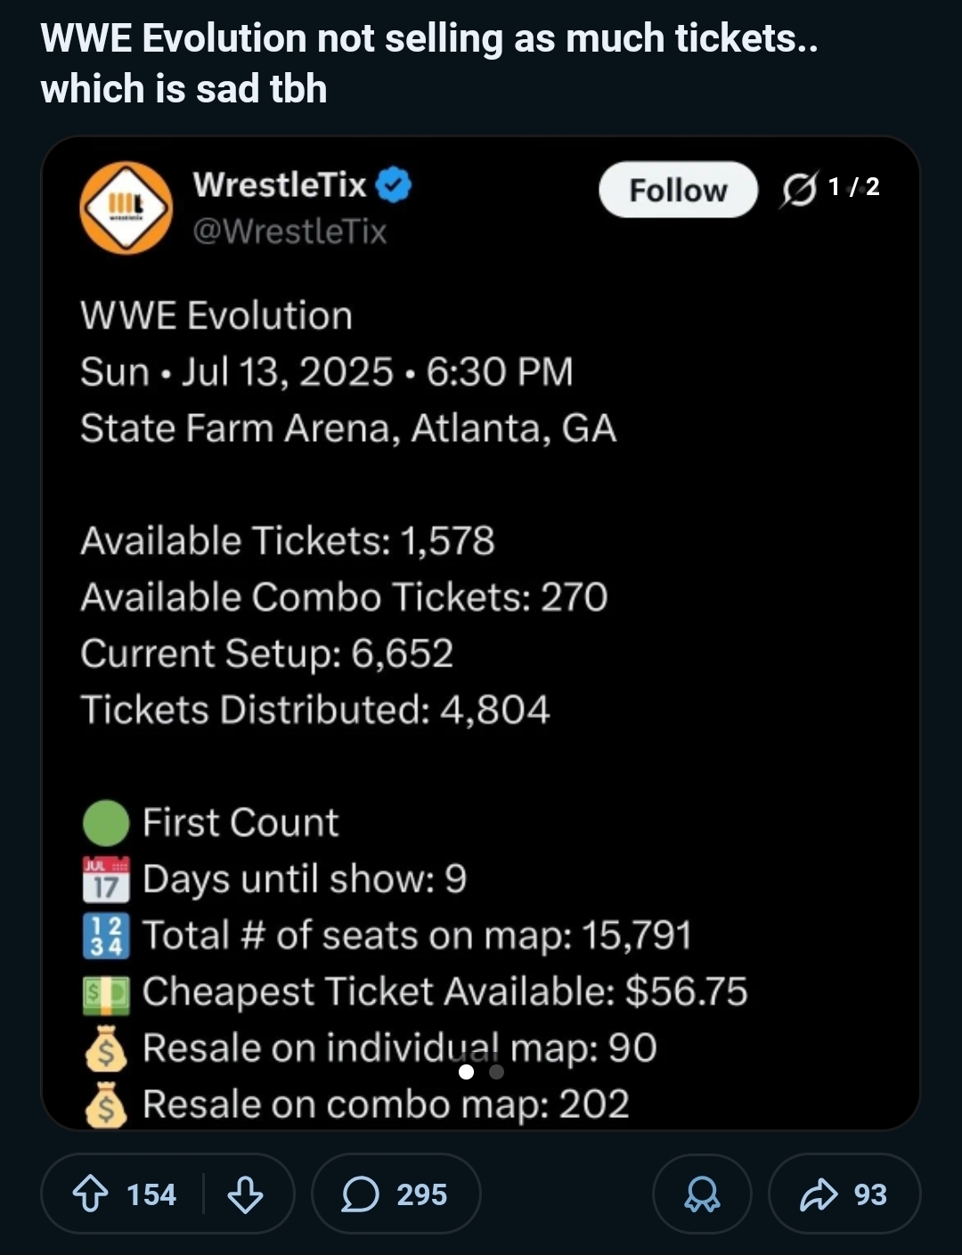This screenshot has width=962, height=1255.
Task: Upvote the WWE Evolution post
Action: click(x=91, y=1194)
